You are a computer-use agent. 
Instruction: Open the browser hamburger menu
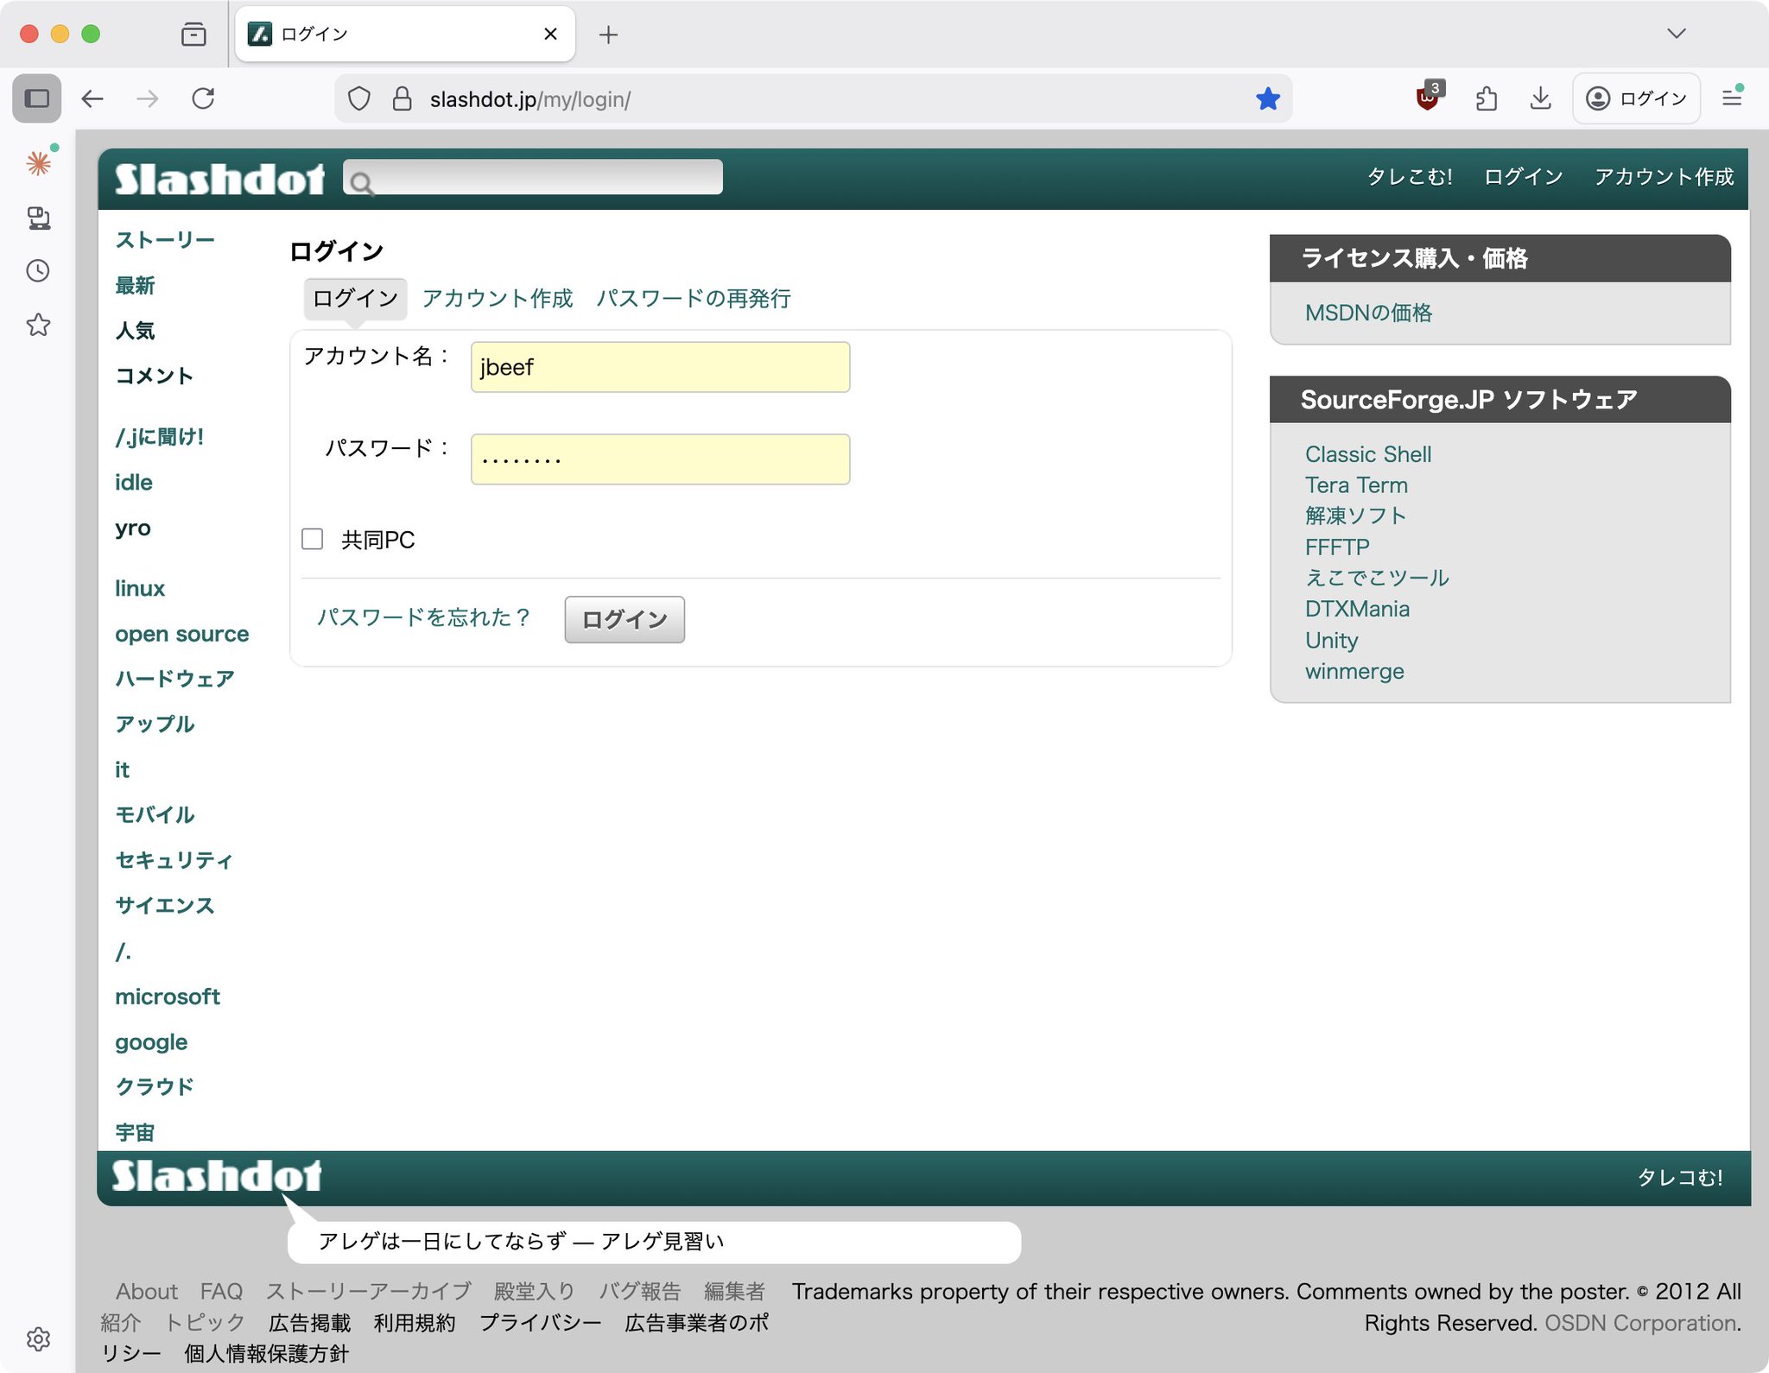point(1731,98)
